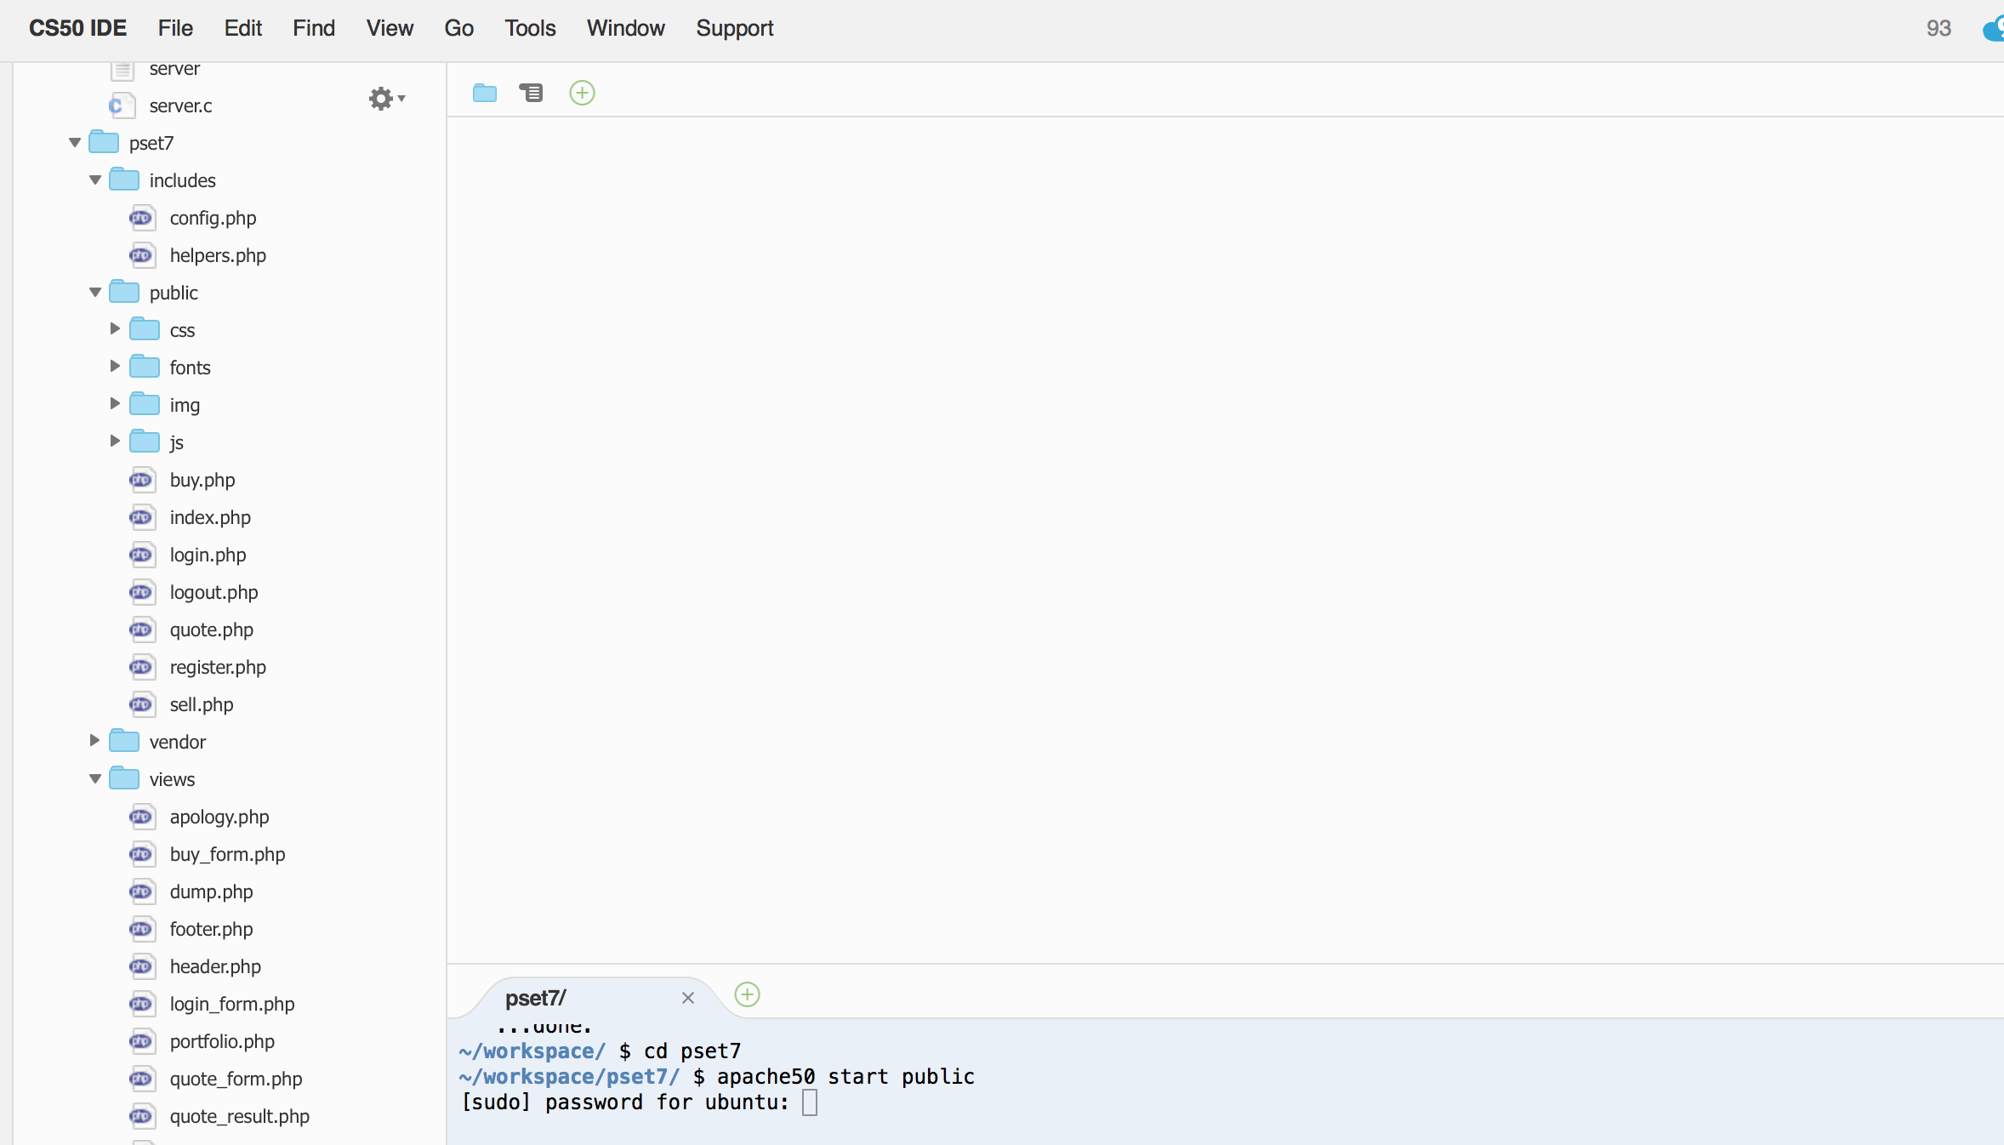Expand the js folder
This screenshot has height=1145, width=2004.
tap(114, 441)
